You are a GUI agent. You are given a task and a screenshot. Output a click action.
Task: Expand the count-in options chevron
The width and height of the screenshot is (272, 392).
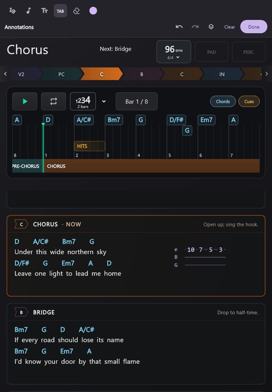pos(104,101)
